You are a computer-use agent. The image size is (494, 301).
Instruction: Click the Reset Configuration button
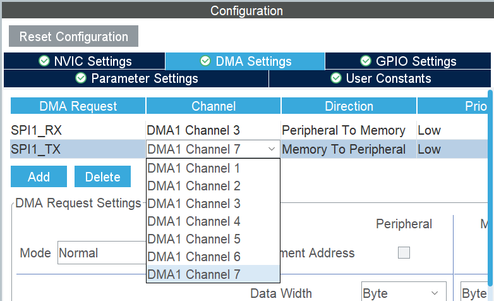click(x=73, y=37)
